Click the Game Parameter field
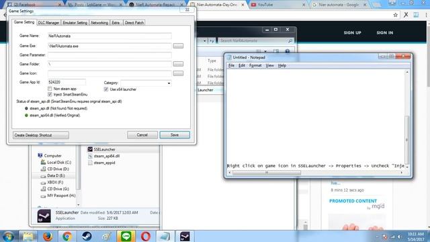430x242 pixels. point(110,55)
